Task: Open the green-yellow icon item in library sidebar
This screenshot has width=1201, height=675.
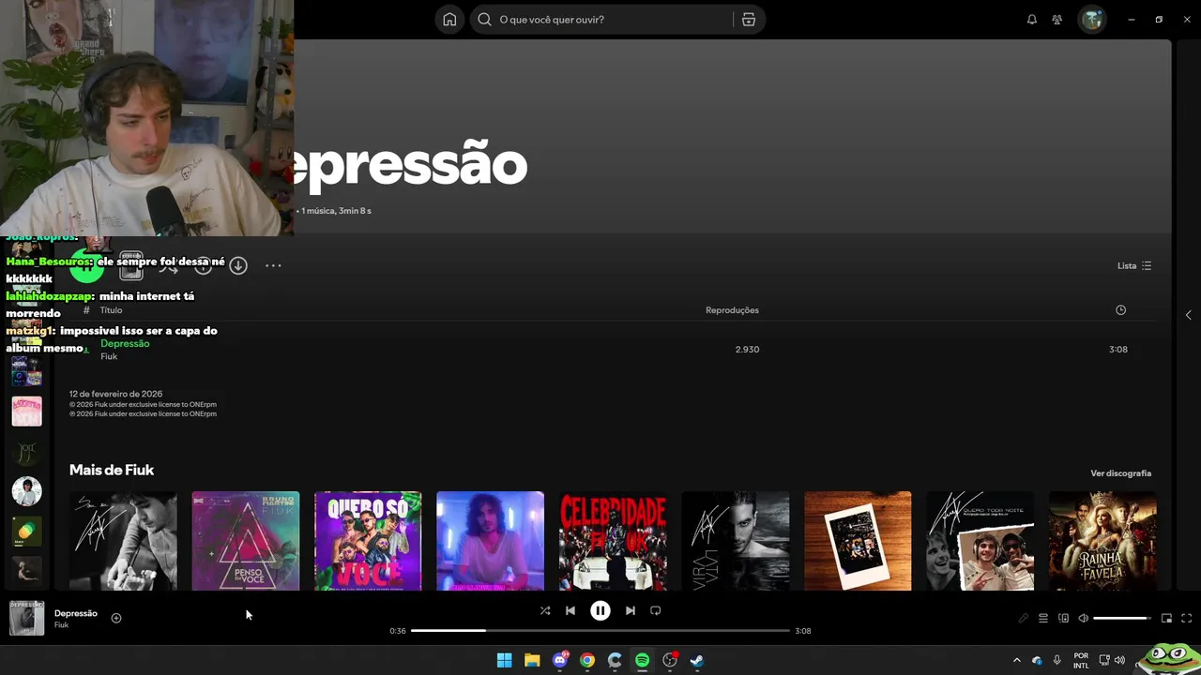Action: point(26,532)
